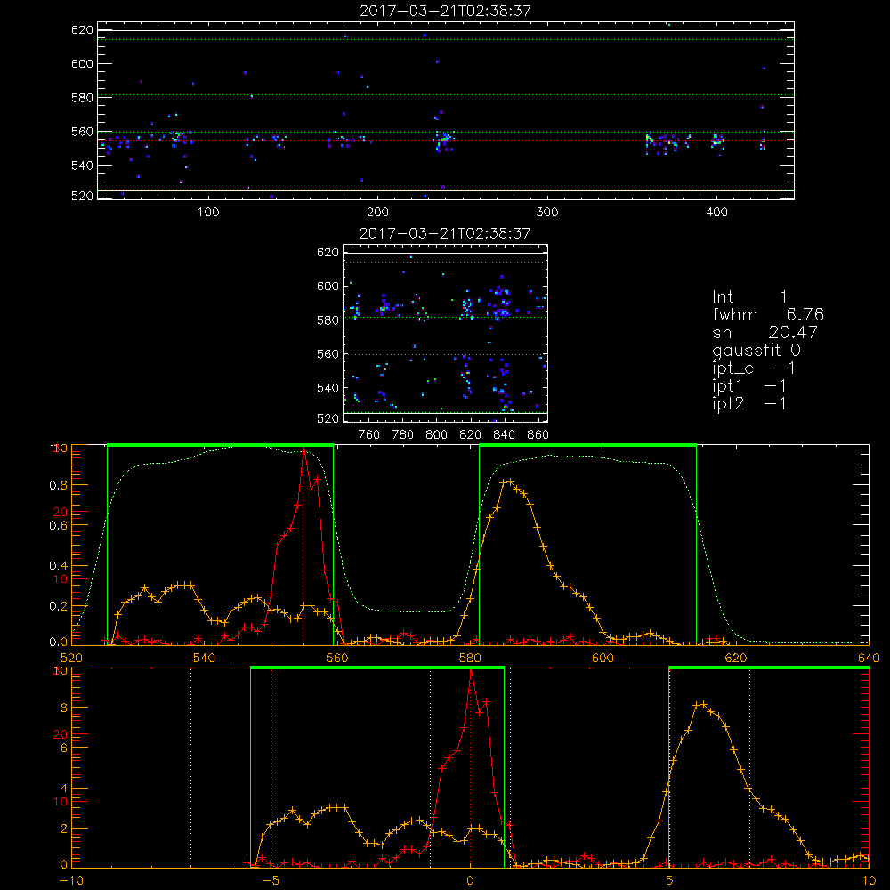
Task: Select the 'ipt1 -1' readout line
Action: [x=749, y=386]
